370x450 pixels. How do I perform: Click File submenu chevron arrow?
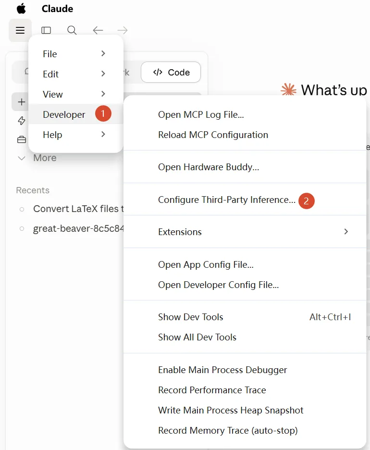coord(103,53)
